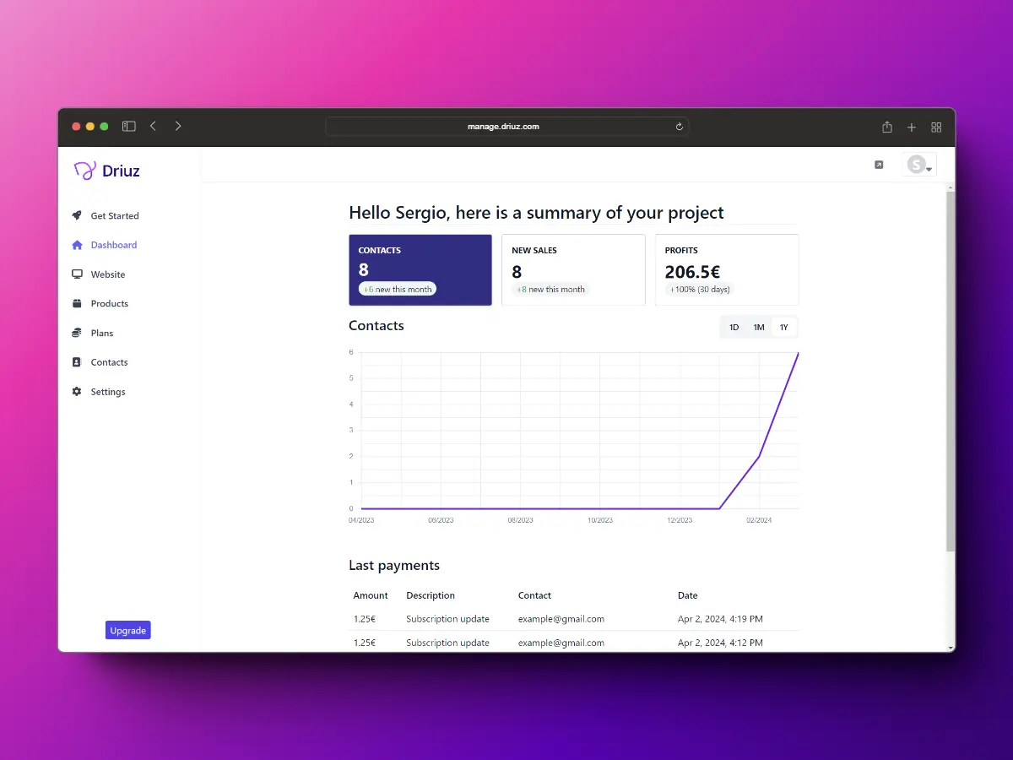
Task: Open the user avatar dropdown menu
Action: (919, 165)
